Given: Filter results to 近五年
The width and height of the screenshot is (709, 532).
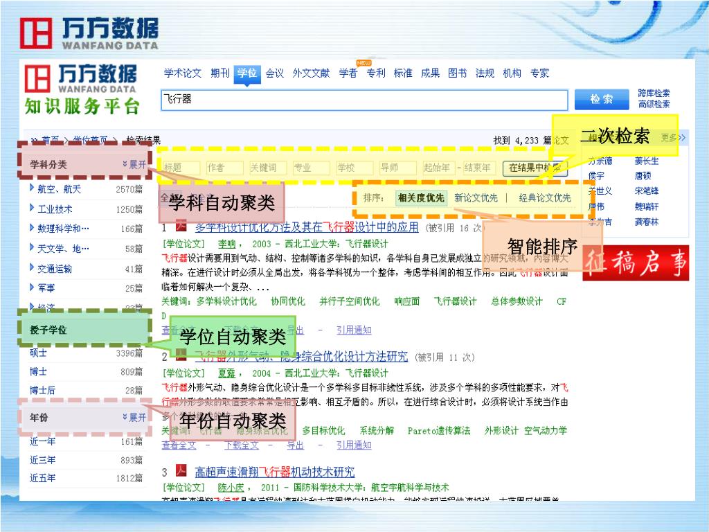Looking at the screenshot, I should tap(42, 478).
